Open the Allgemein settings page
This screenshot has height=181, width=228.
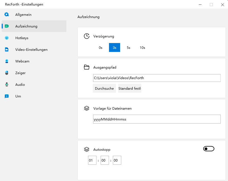(x=34, y=14)
